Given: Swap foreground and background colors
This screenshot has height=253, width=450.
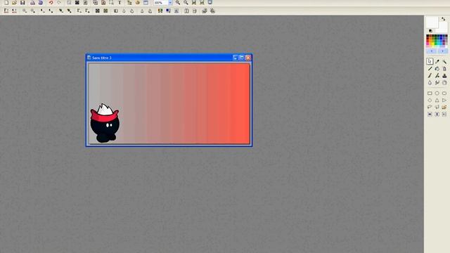Looking at the screenshot, I should (444, 19).
